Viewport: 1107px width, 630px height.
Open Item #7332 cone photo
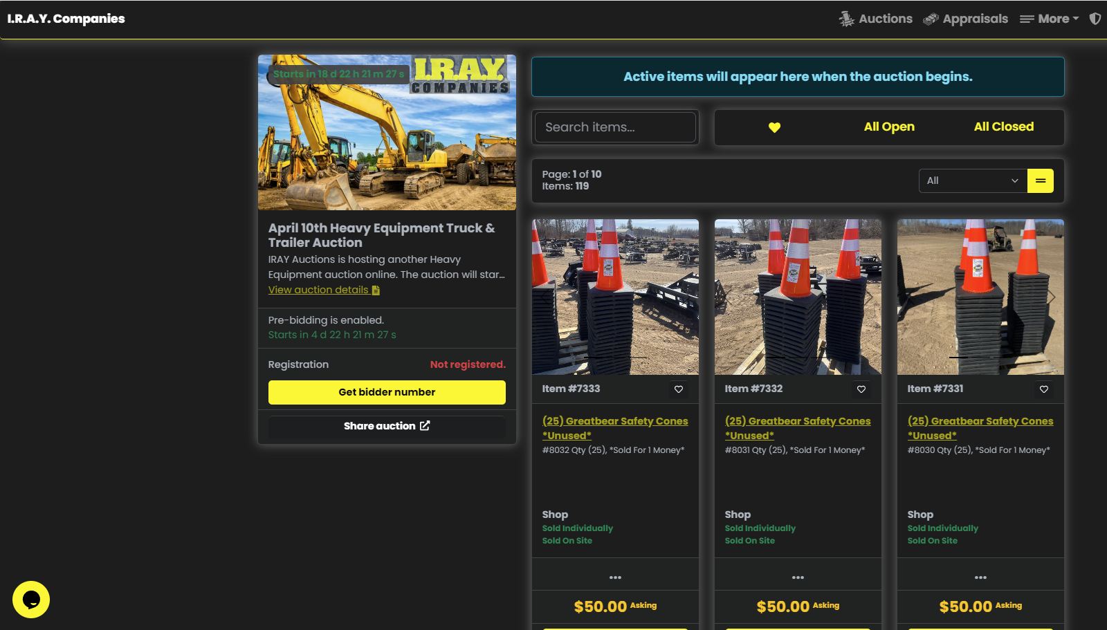point(798,297)
